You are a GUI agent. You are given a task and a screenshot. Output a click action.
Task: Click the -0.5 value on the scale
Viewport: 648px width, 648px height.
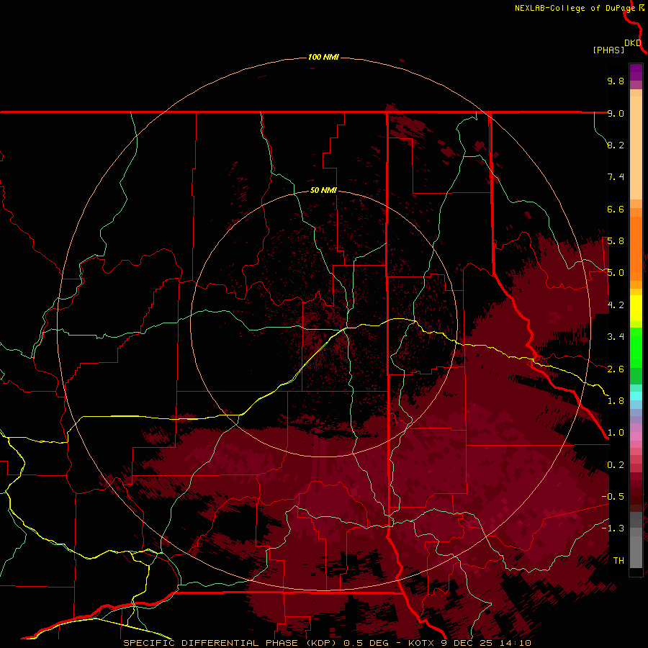[x=613, y=497]
